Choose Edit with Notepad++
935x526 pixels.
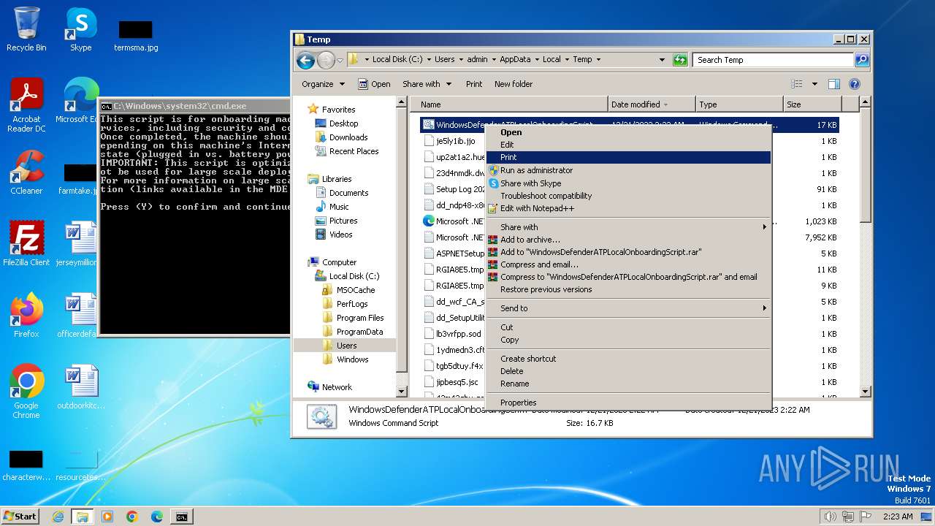[x=628, y=208]
